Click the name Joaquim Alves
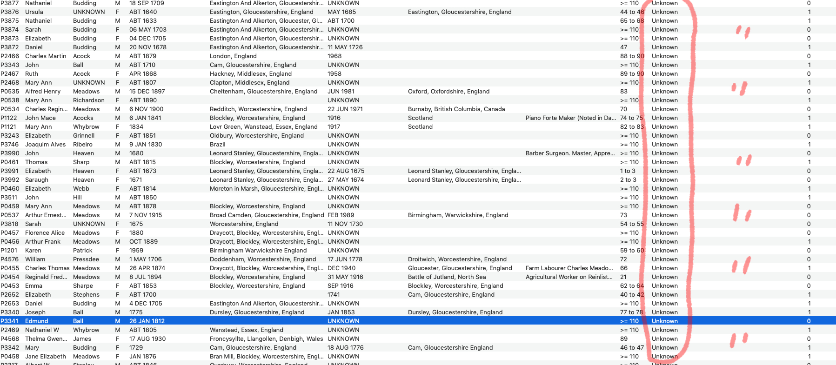The image size is (836, 365). (x=46, y=145)
